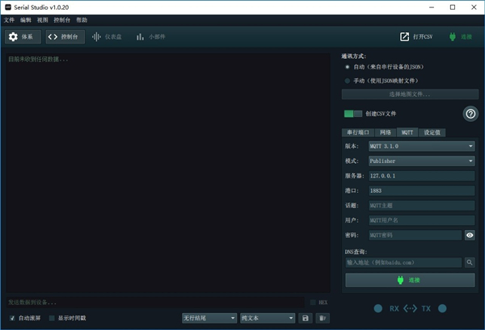Click the DNS lookup magnifier icon

[470, 262]
